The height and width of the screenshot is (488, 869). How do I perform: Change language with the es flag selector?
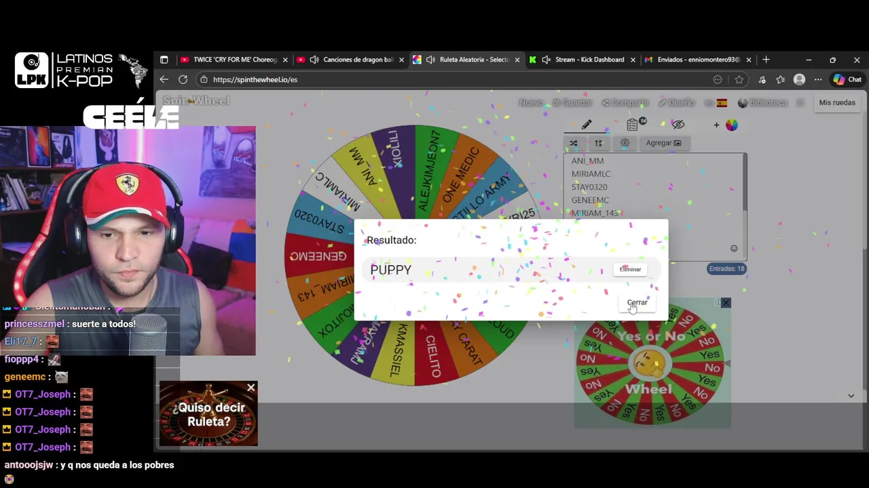[x=716, y=103]
